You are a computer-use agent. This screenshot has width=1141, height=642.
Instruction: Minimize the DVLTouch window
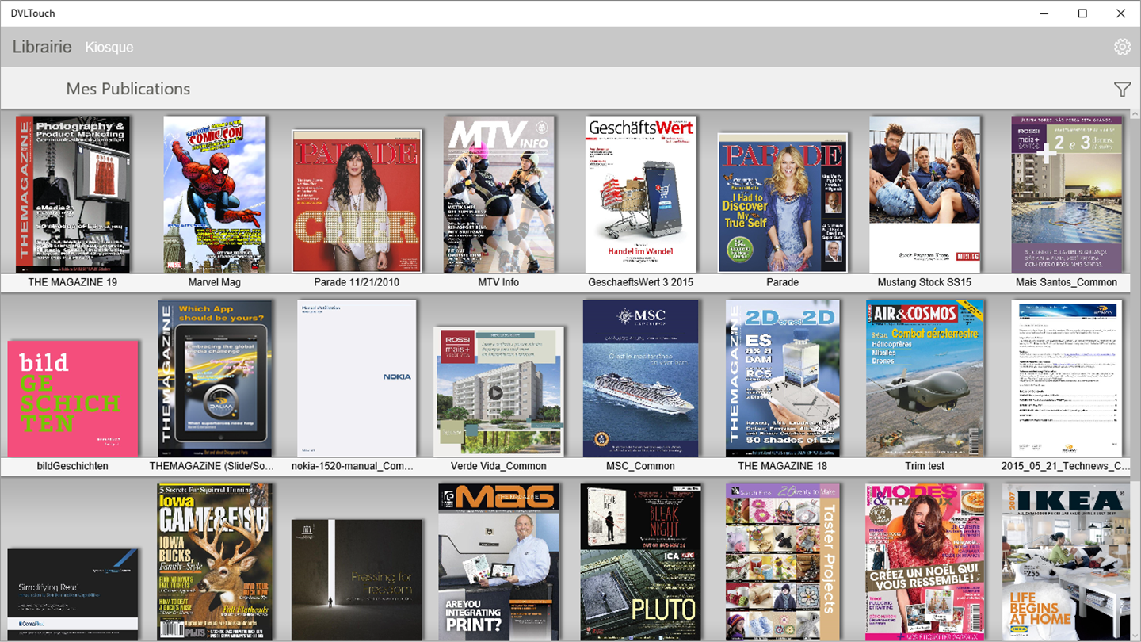click(x=1045, y=13)
